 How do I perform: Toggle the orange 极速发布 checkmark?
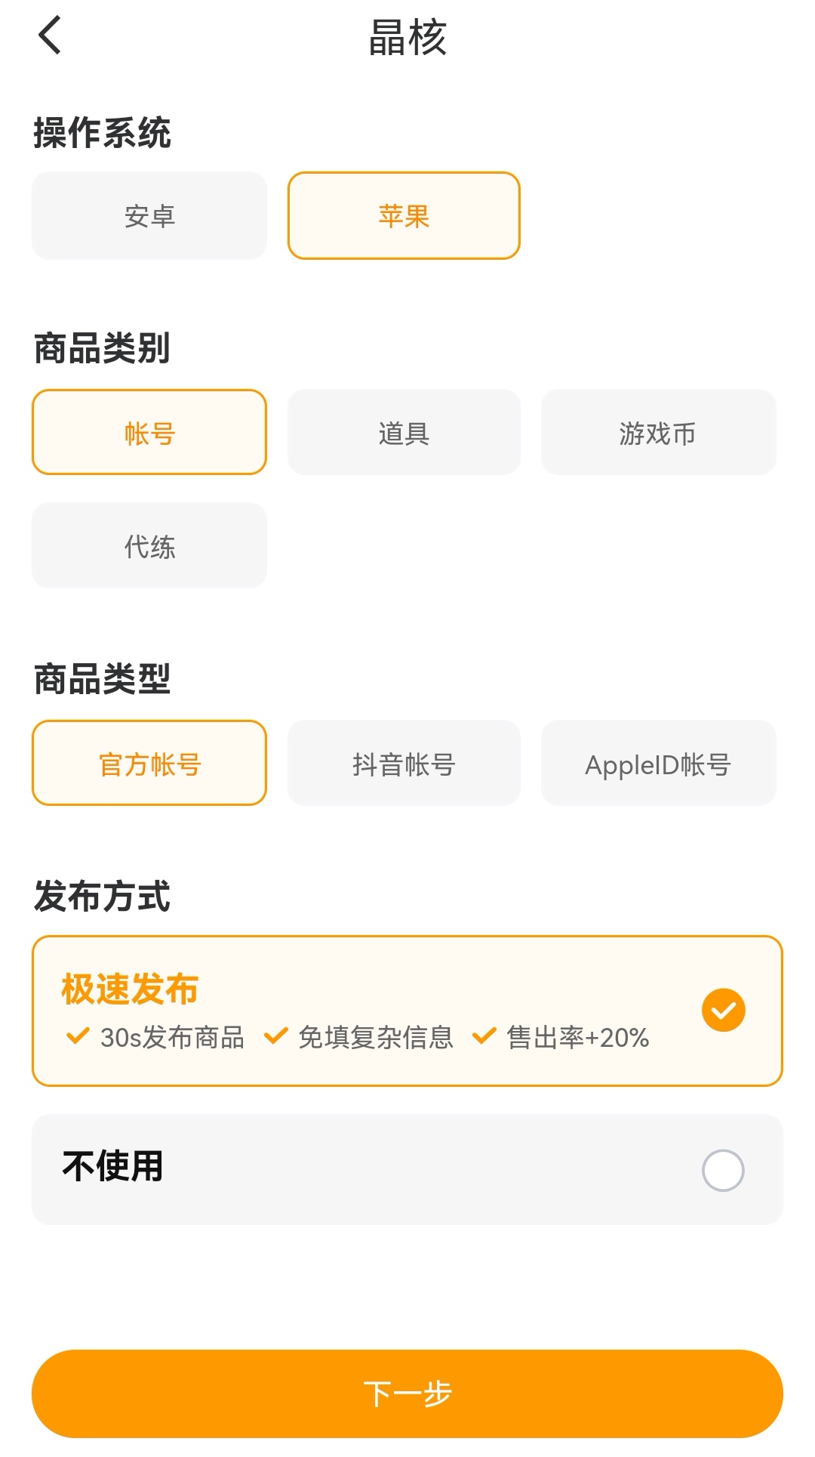[723, 1010]
